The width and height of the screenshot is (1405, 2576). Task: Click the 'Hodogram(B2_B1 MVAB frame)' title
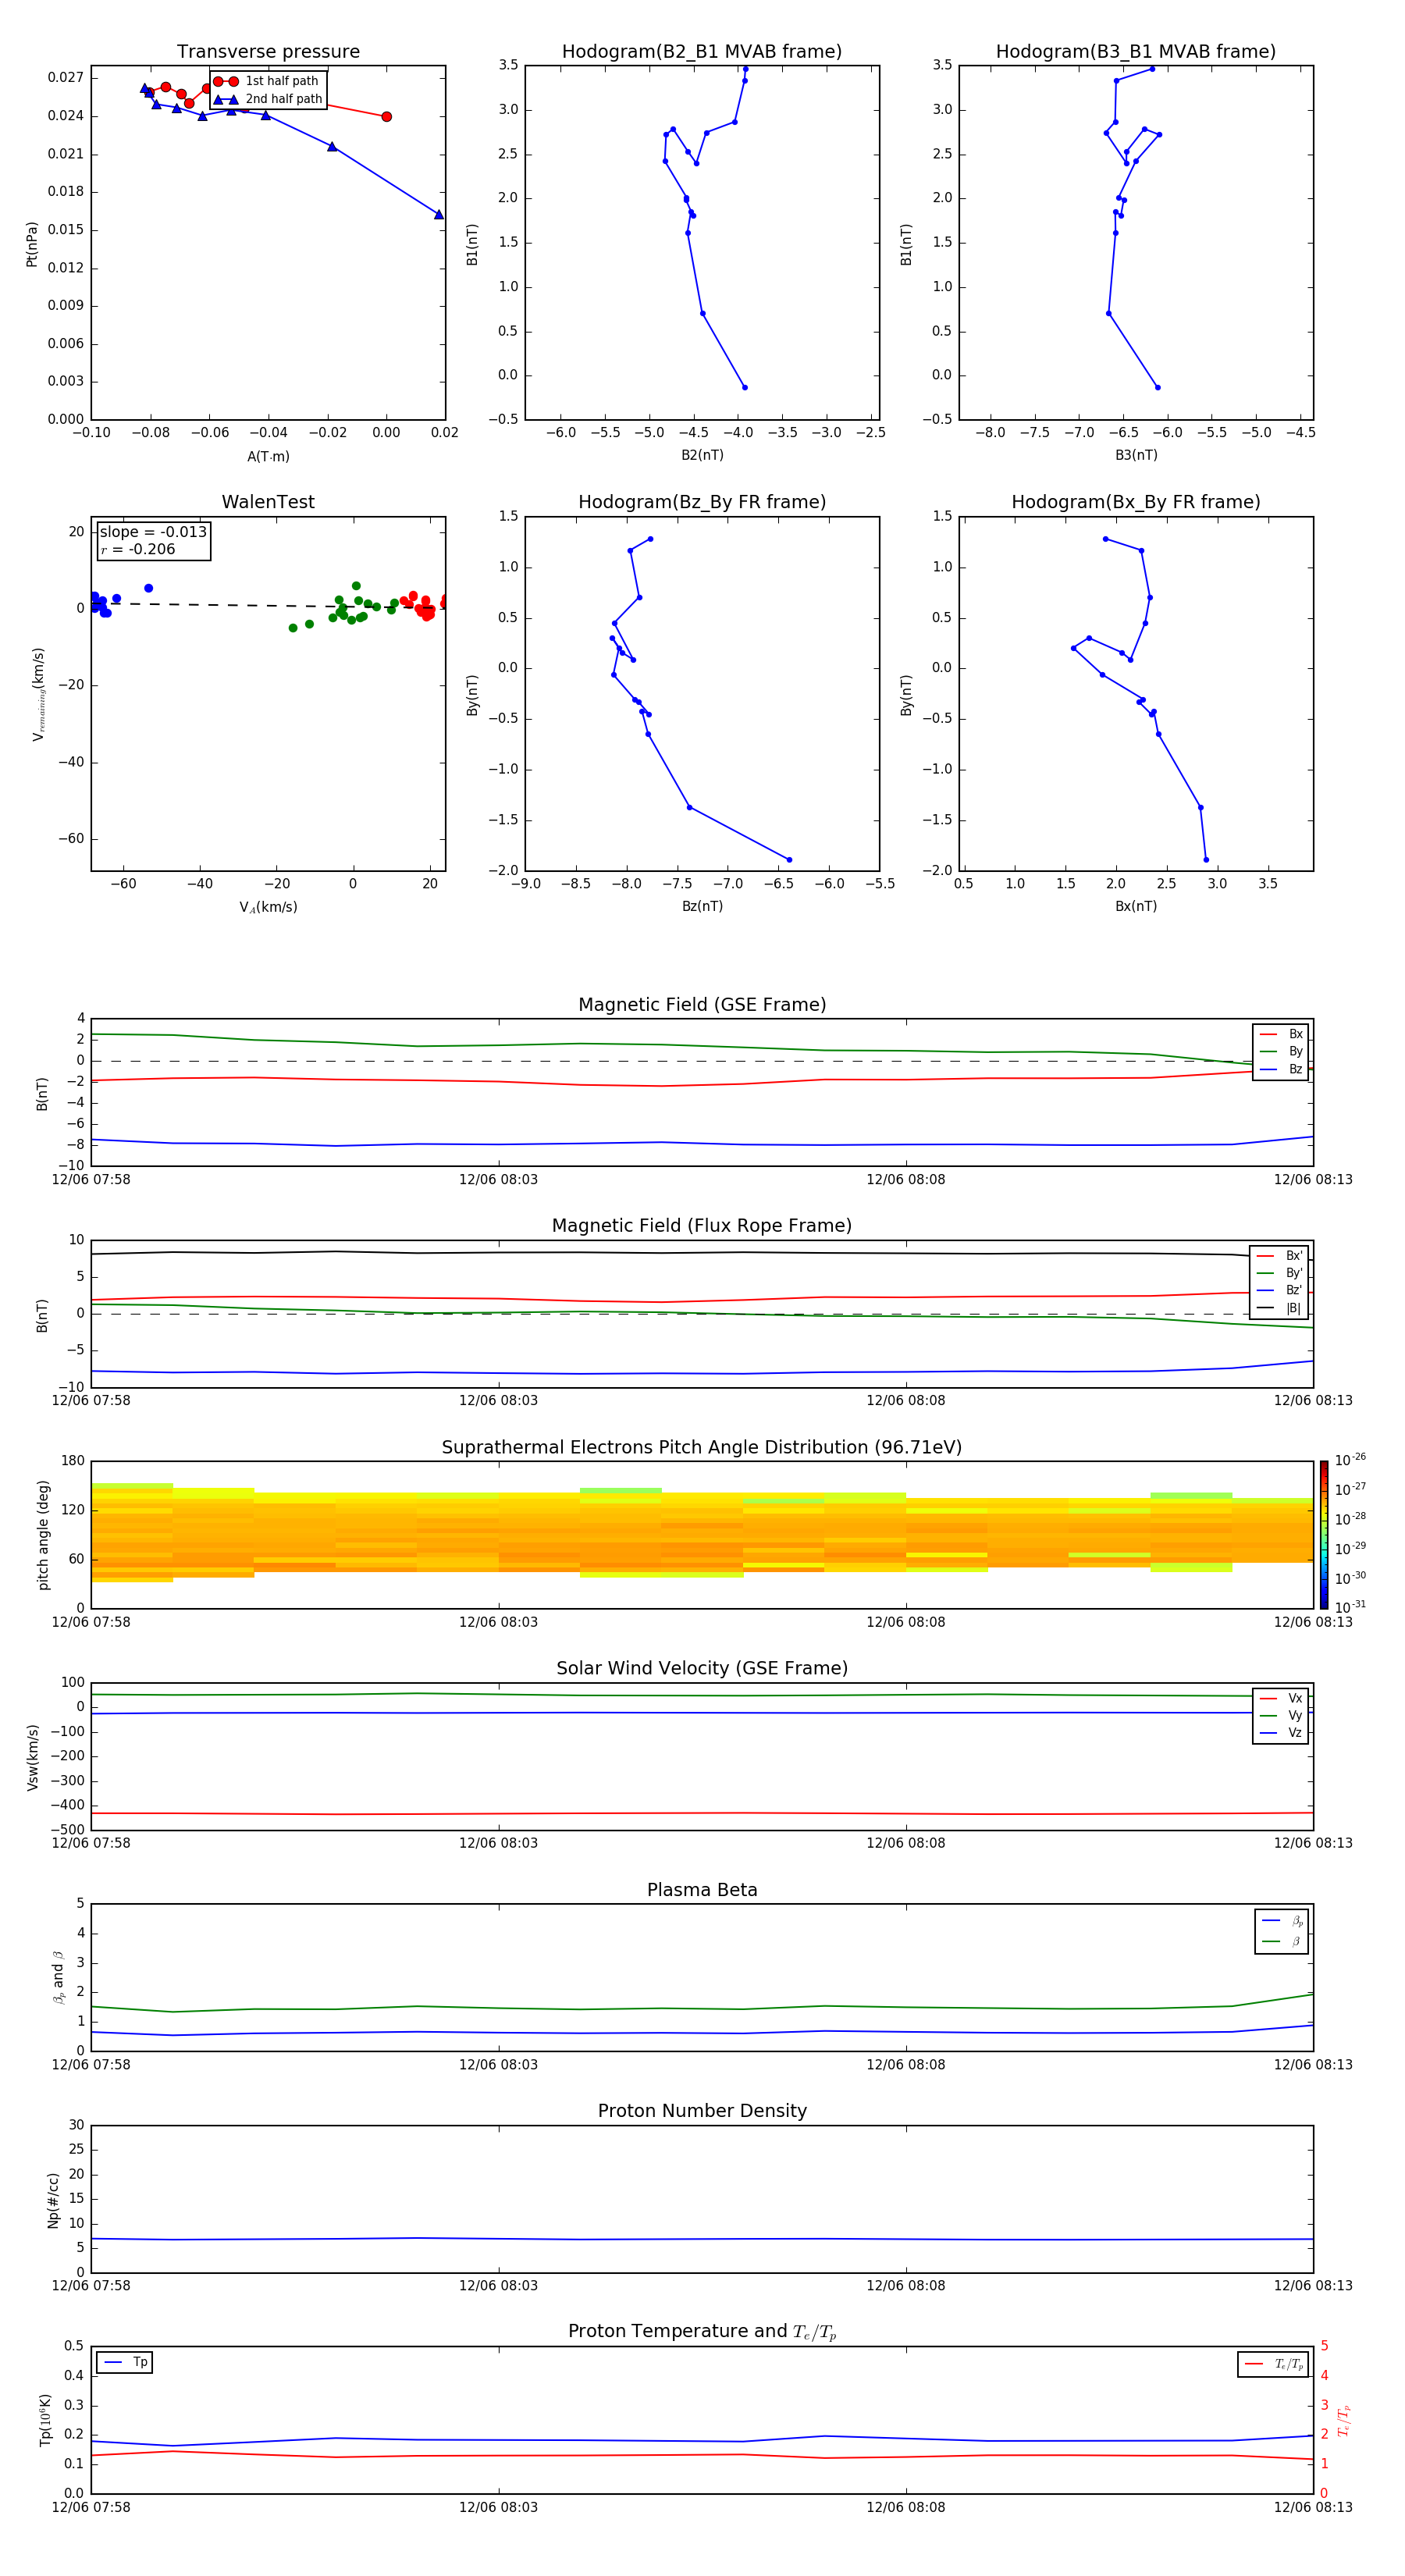click(x=702, y=51)
